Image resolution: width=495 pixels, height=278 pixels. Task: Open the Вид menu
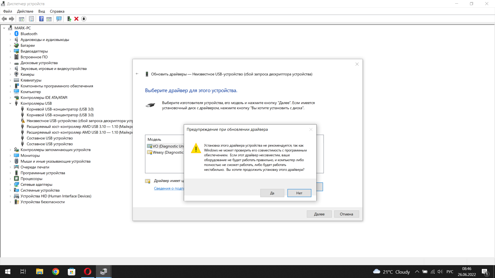point(42,11)
